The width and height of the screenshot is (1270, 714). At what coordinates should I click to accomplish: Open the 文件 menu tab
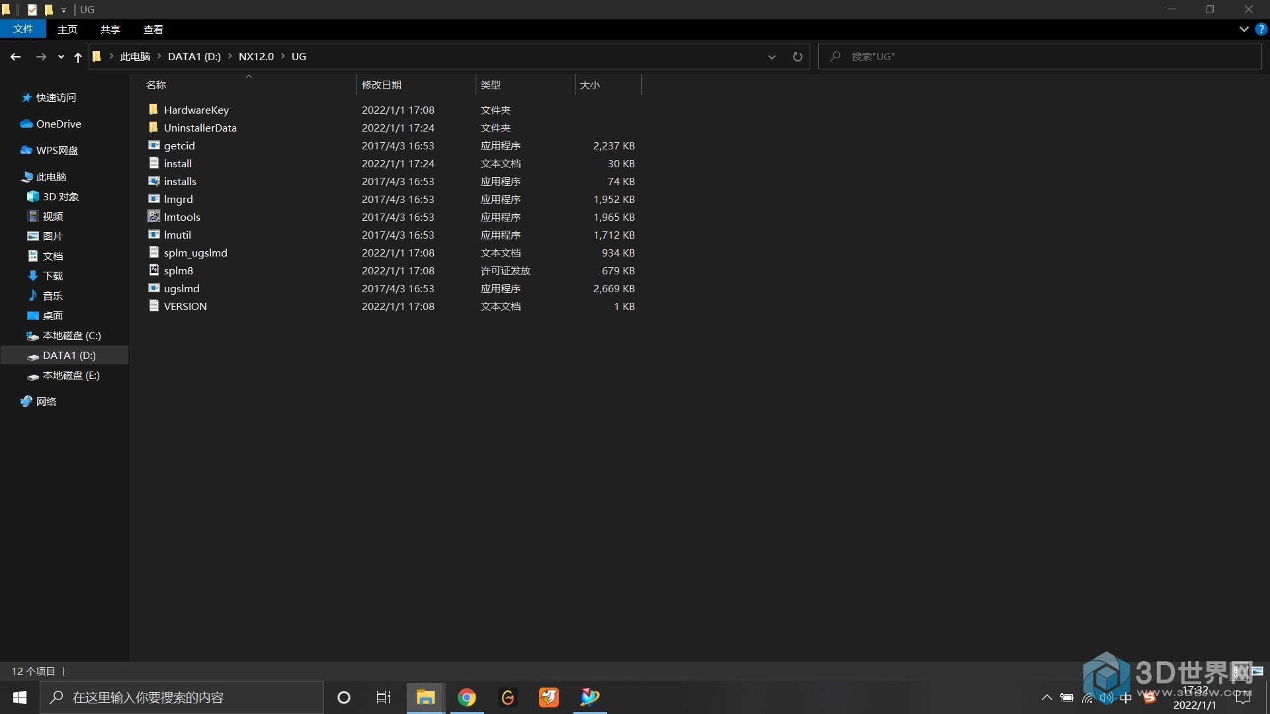[23, 29]
